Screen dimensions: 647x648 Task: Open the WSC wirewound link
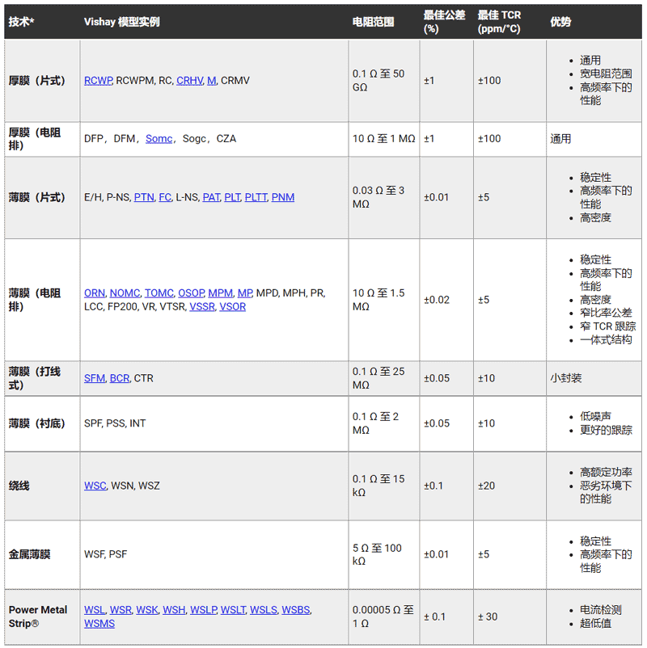coord(95,486)
